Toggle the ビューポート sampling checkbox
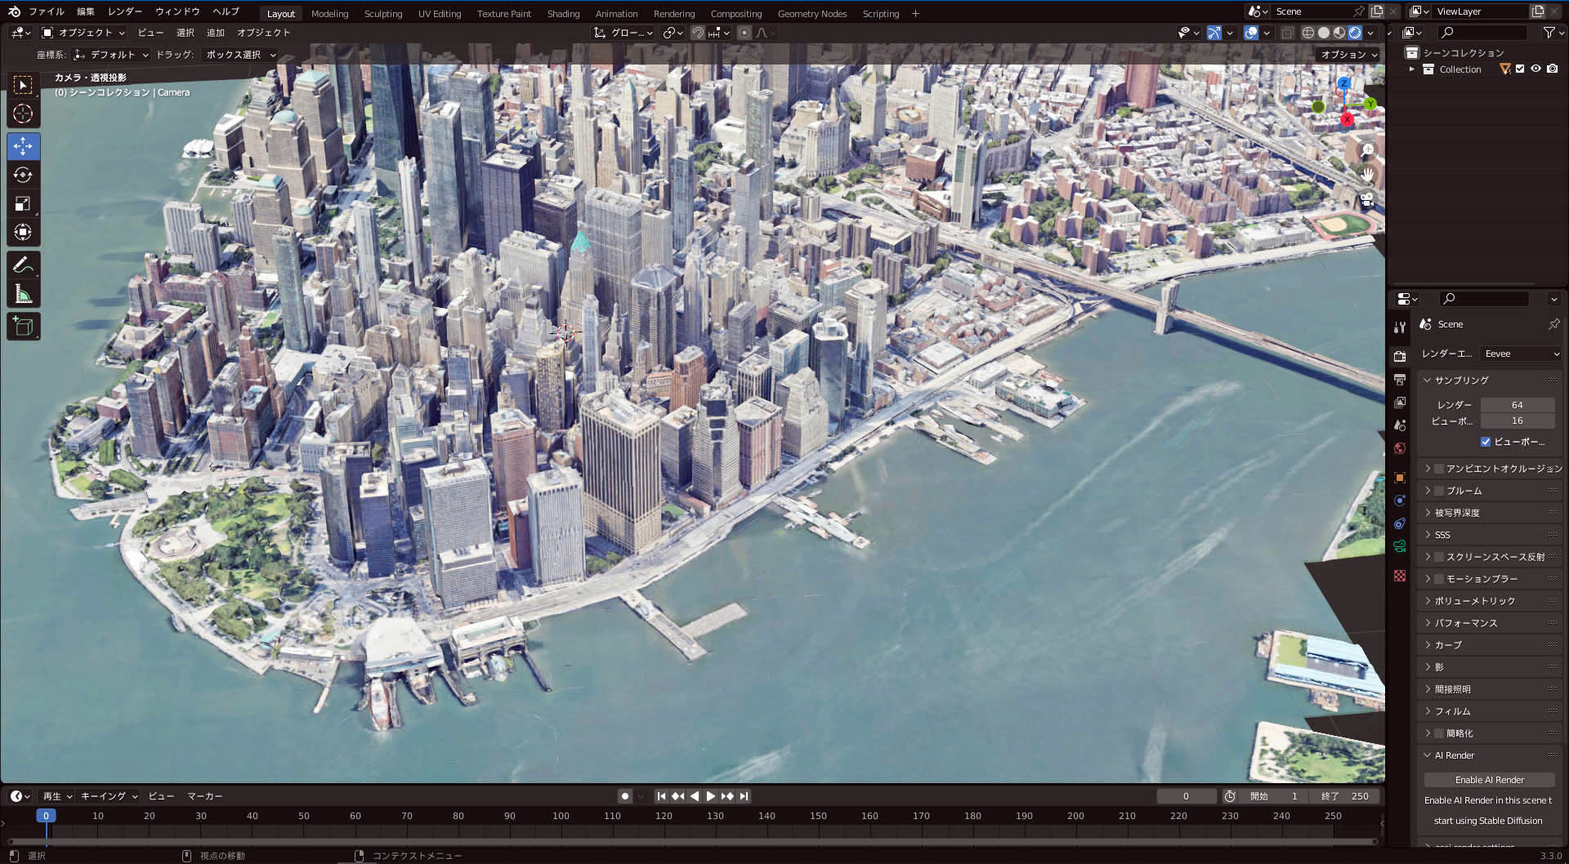The width and height of the screenshot is (1569, 864). tap(1486, 442)
